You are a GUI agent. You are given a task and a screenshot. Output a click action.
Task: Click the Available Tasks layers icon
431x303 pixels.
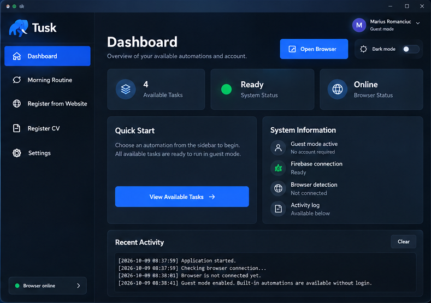126,90
